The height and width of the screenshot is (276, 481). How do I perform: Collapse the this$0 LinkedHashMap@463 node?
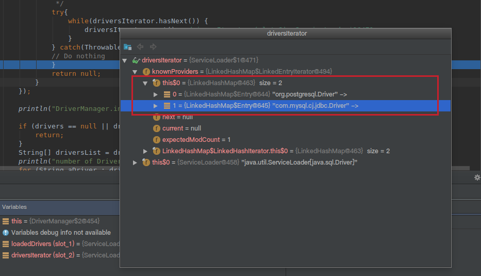coord(145,83)
